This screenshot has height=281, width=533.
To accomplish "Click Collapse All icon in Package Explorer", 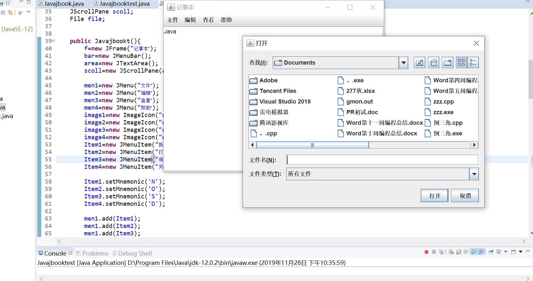I will 3,13.
